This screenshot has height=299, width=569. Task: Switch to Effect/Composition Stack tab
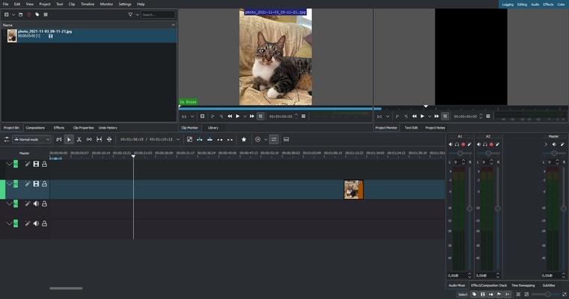pyautogui.click(x=489, y=286)
